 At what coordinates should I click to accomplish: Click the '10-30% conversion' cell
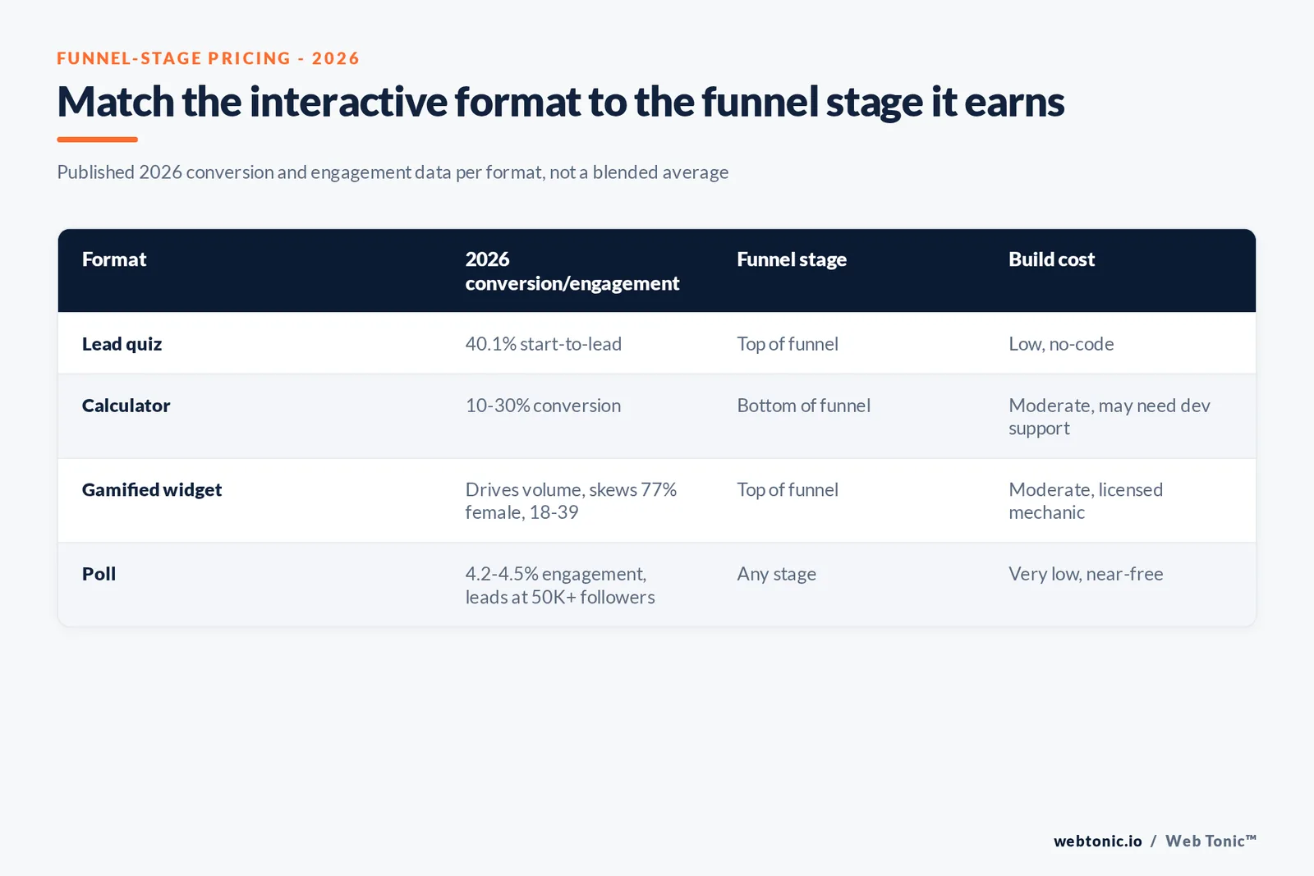tap(543, 406)
